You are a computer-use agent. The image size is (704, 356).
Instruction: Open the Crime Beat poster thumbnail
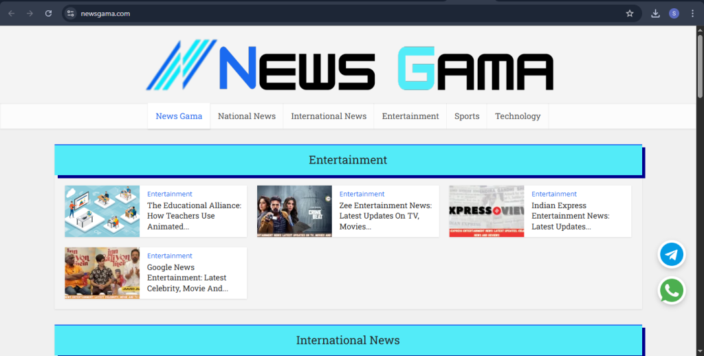pyautogui.click(x=294, y=212)
